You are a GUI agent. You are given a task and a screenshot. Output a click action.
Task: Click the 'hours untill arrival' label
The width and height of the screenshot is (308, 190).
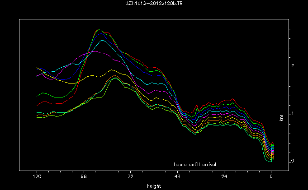click(x=194, y=164)
